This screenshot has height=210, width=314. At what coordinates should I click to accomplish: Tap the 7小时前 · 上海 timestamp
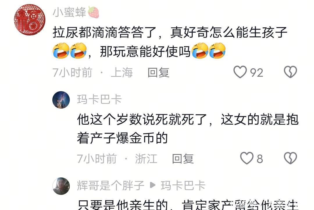tap(92, 73)
